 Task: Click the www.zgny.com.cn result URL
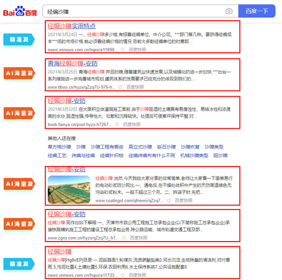(83, 238)
